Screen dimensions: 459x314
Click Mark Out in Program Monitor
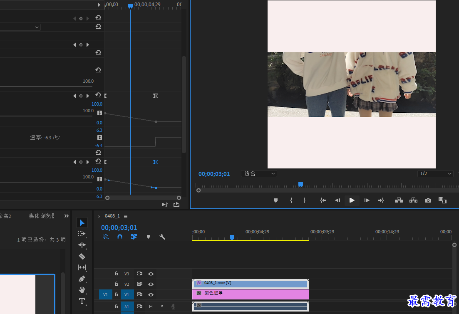305,200
